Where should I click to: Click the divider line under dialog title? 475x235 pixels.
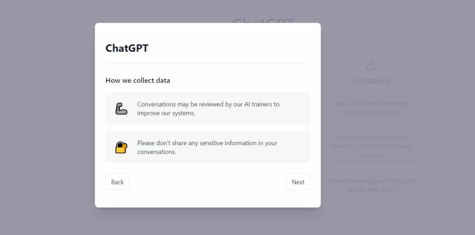tap(208, 64)
